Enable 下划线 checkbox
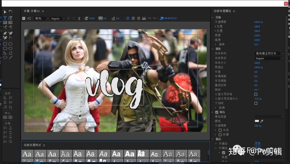 (256, 103)
